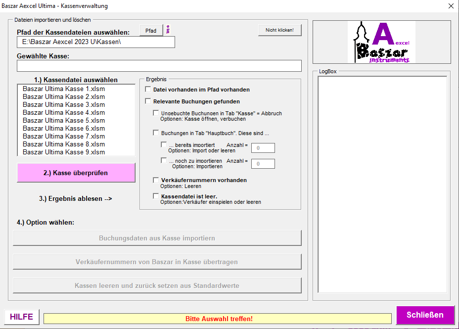This screenshot has height=329, width=459.
Task: Select 'Baszar Ultima Kasse 7.xlsm' file
Action: tap(76, 136)
